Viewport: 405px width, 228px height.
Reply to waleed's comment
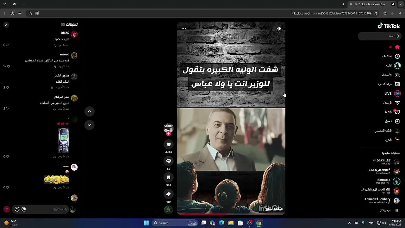[x=55, y=66]
